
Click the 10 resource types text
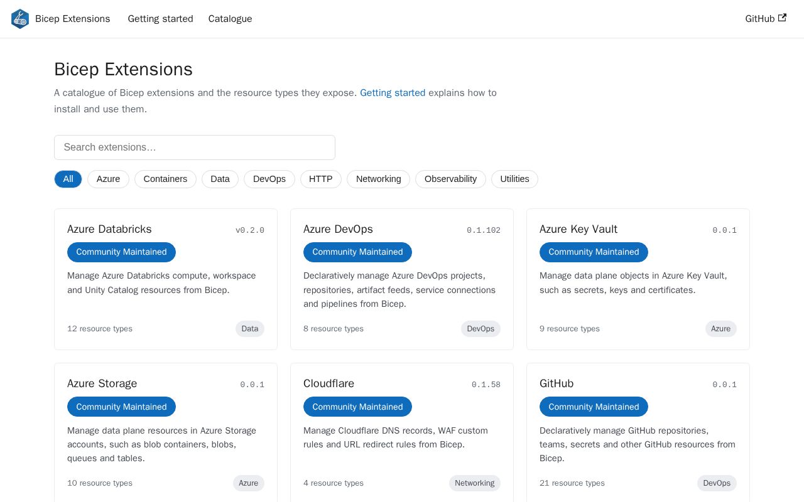coord(100,483)
